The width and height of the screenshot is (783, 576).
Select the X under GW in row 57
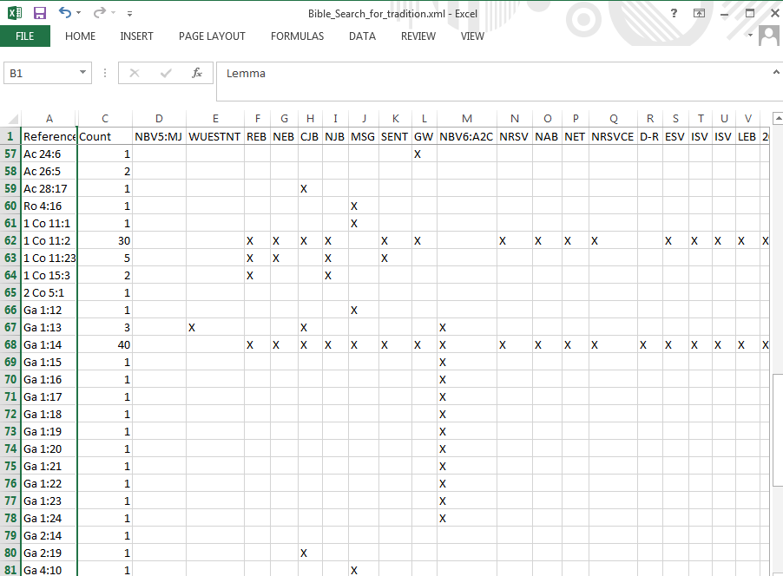tap(424, 154)
